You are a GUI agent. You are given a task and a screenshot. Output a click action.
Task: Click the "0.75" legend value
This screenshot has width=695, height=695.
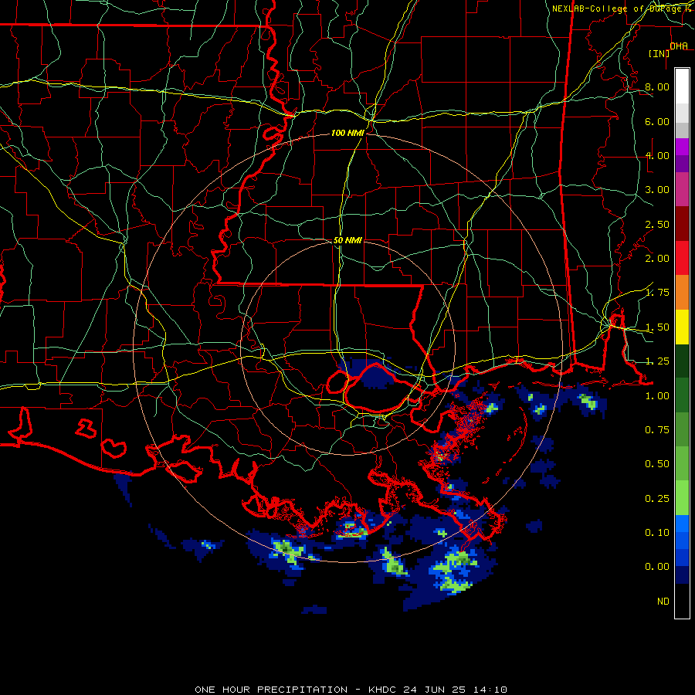click(x=657, y=430)
